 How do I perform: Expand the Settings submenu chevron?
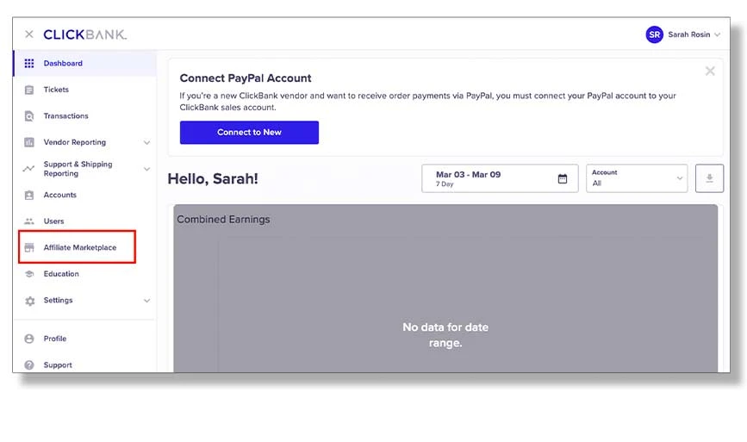[x=146, y=301]
